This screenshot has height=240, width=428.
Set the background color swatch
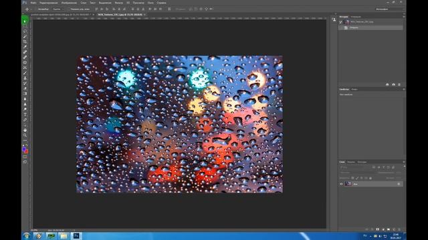pos(26,151)
